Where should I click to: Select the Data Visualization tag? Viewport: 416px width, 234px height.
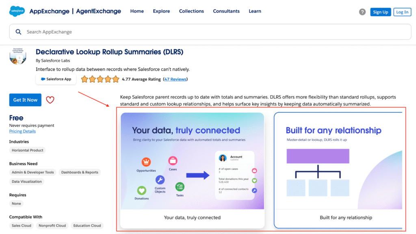26,182
